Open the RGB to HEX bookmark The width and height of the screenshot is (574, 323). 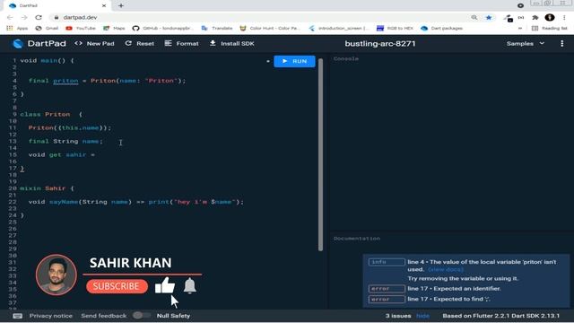(395, 28)
